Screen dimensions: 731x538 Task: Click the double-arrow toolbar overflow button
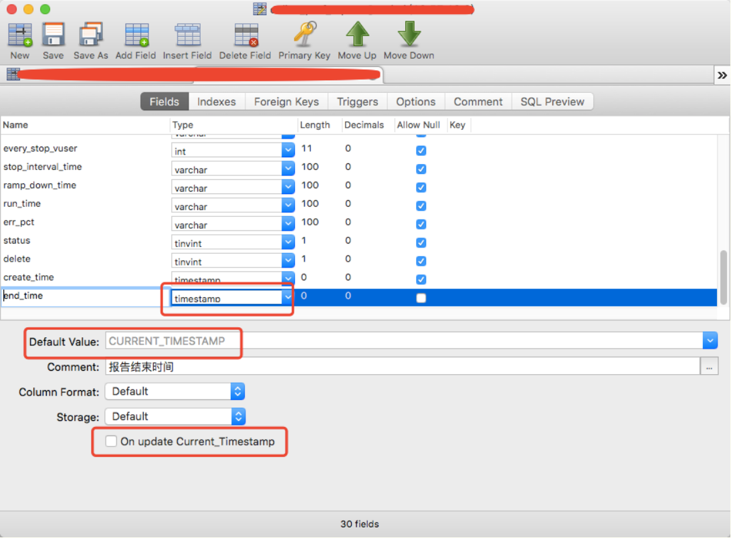pyautogui.click(x=722, y=75)
